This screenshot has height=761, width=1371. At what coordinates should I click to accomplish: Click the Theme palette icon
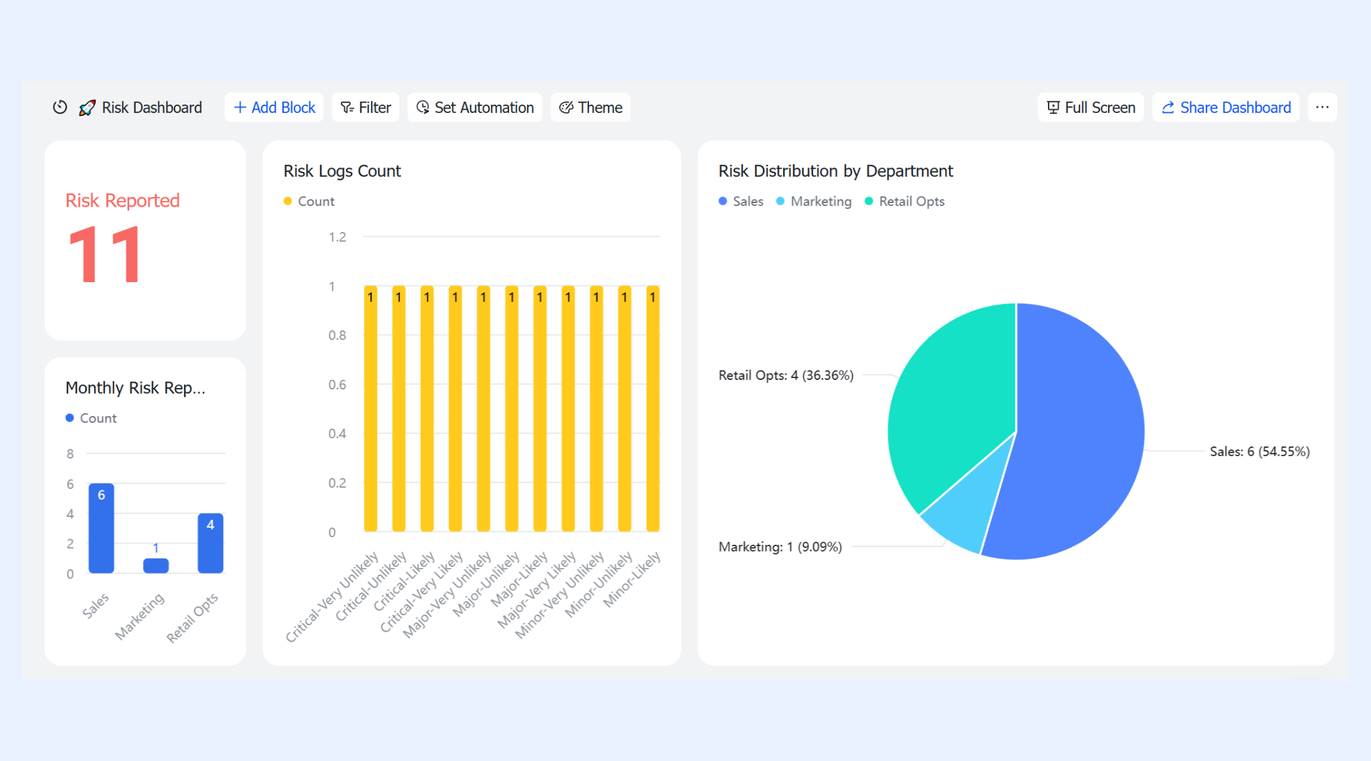[x=566, y=108]
